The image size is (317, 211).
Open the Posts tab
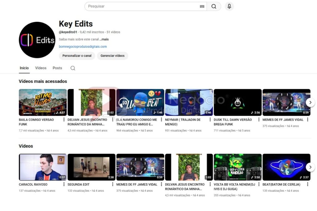[x=57, y=68]
